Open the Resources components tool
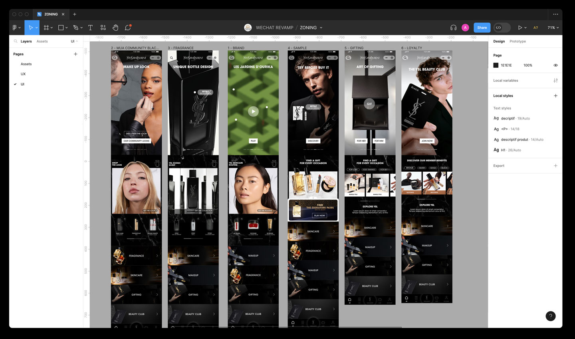This screenshot has height=339, width=575. point(103,27)
